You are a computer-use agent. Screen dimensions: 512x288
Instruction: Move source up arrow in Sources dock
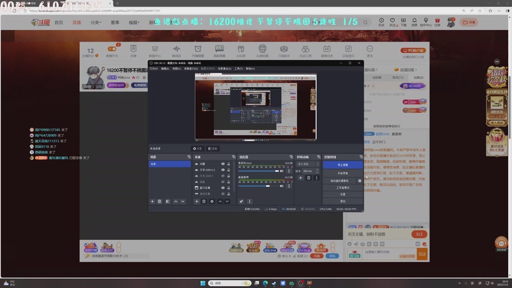(x=220, y=202)
